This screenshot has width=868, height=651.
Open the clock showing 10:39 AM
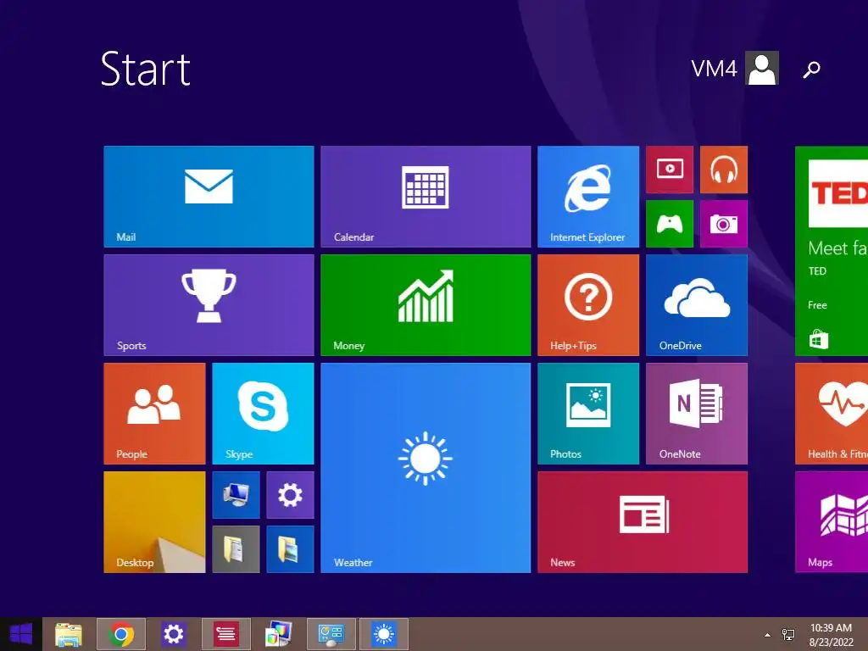pyautogui.click(x=831, y=635)
